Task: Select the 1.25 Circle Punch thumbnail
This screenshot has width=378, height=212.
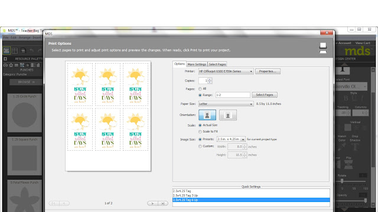Action: click(x=24, y=113)
